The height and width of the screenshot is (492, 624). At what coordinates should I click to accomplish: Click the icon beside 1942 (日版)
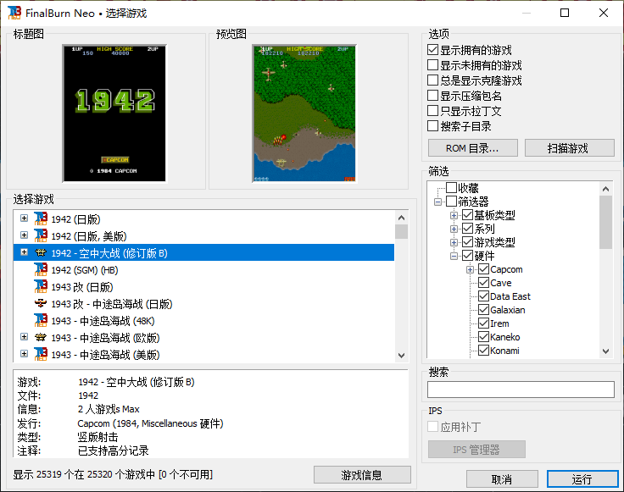pyautogui.click(x=41, y=219)
